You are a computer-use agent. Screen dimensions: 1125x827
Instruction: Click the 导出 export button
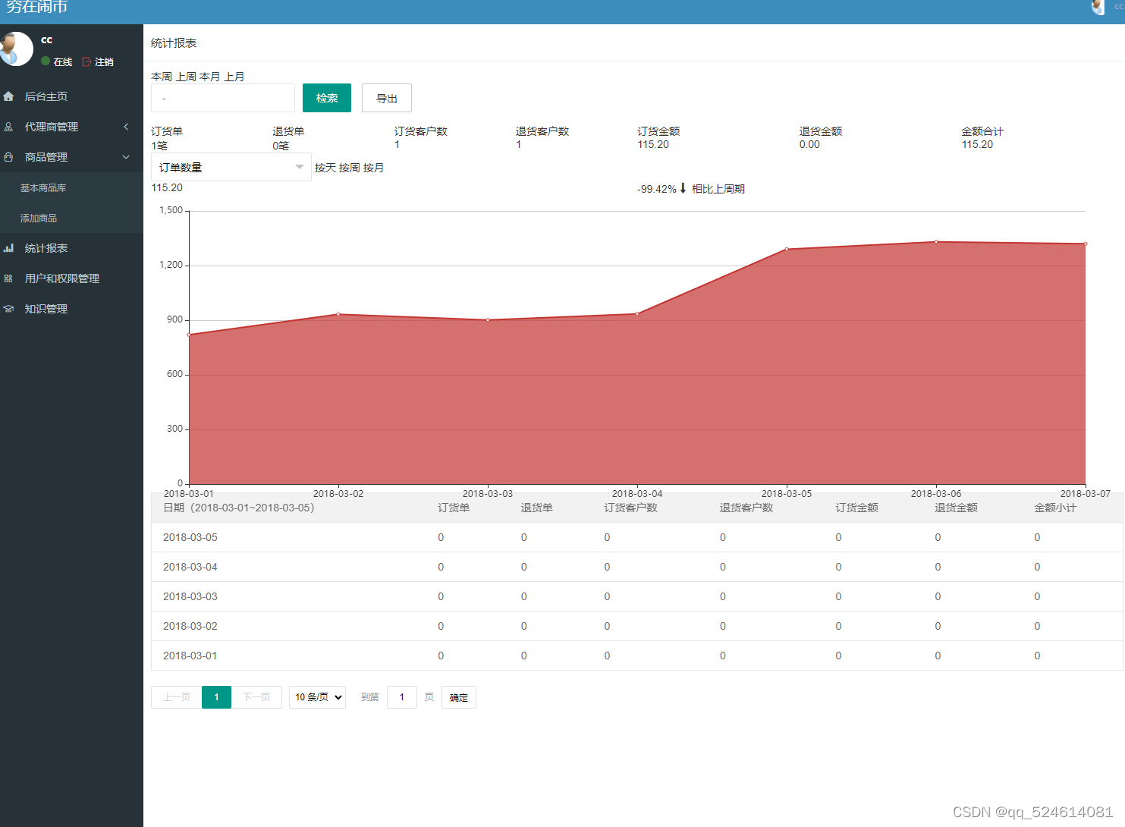[x=387, y=98]
